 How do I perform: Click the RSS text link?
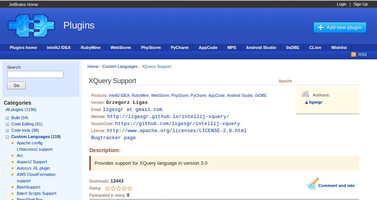pyautogui.click(x=362, y=55)
